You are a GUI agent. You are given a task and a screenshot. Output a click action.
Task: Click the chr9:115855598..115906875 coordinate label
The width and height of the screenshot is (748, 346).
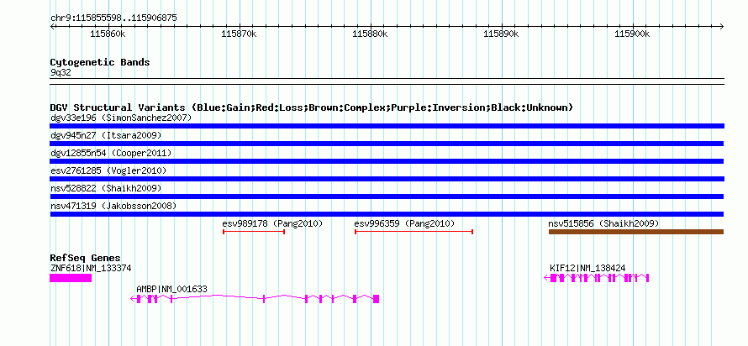(113, 18)
